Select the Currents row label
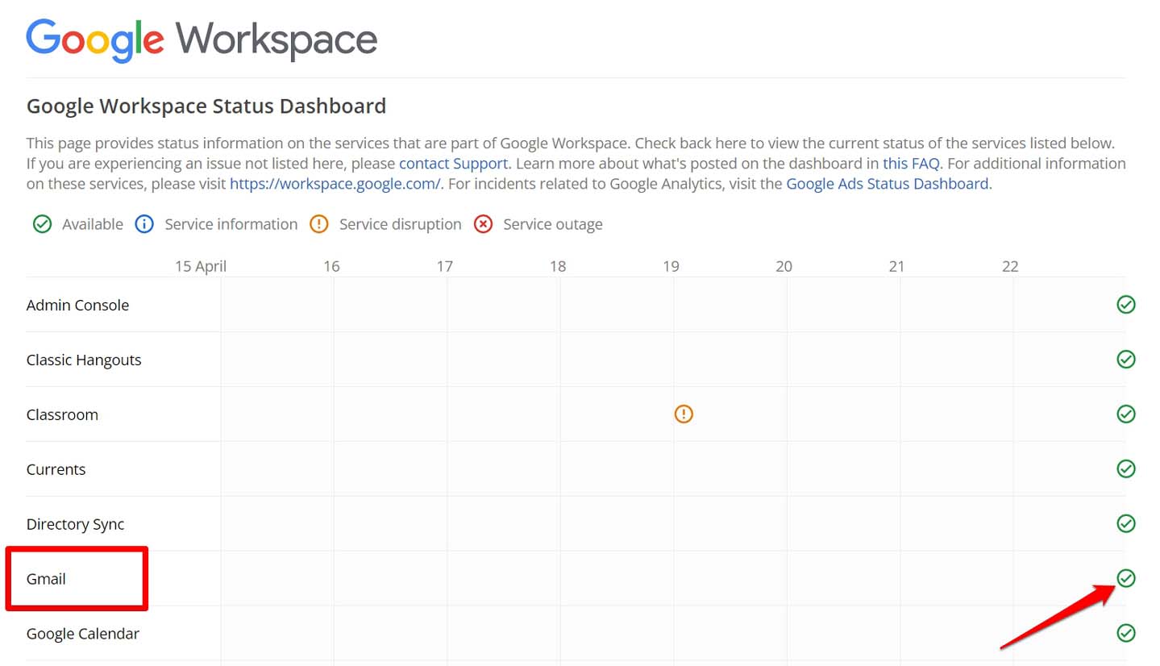 (56, 469)
